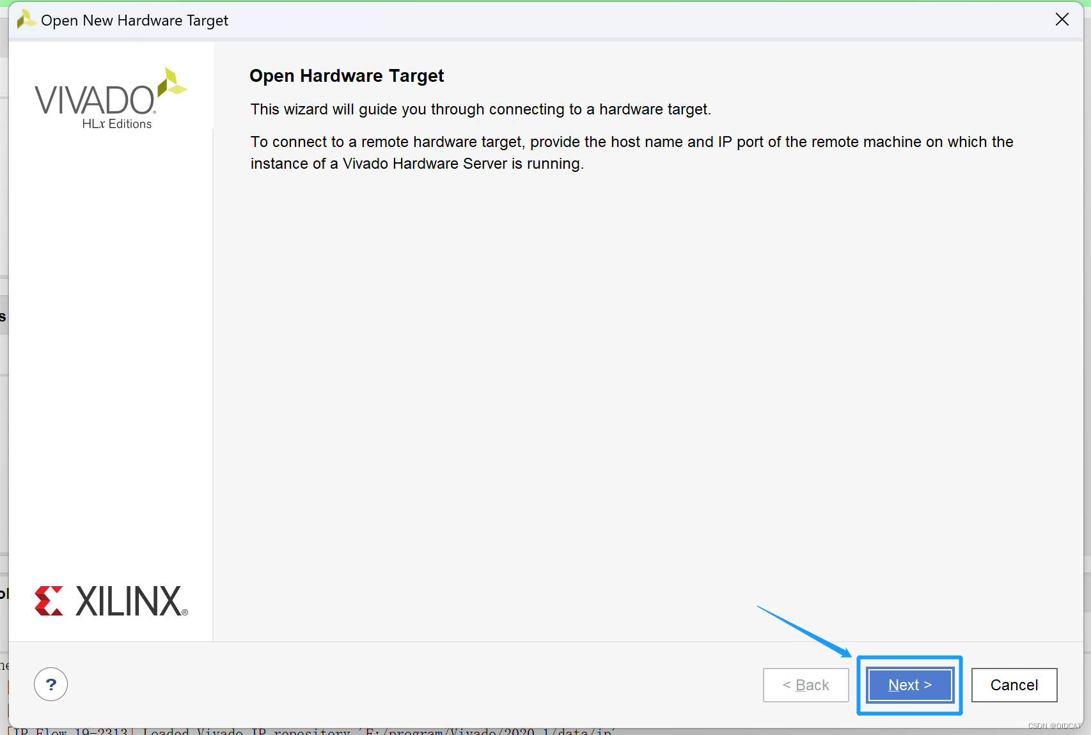The width and height of the screenshot is (1091, 735).
Task: Click the Vivado icon in the title bar
Action: [26, 20]
